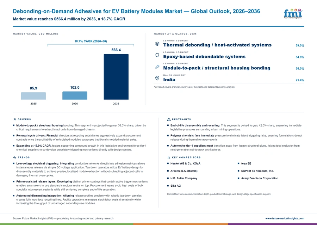The width and height of the screenshot is (317, 225).
Task: Click Henkel AG & Co. KGaA competitor
Action: [x=185, y=163]
